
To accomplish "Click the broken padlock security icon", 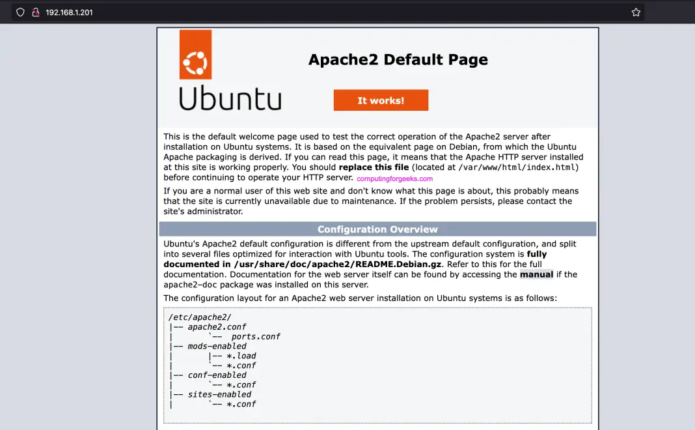I will coord(36,12).
